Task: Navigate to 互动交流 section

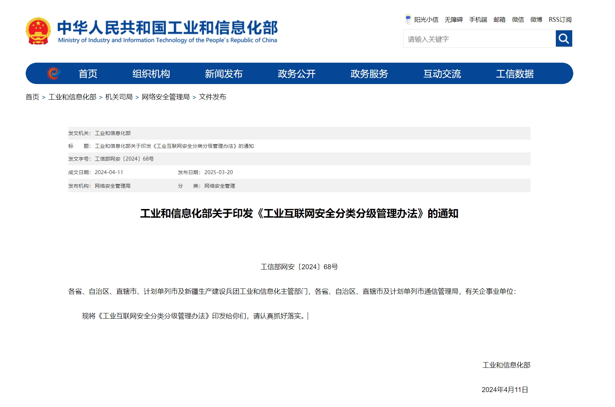Action: pos(442,74)
